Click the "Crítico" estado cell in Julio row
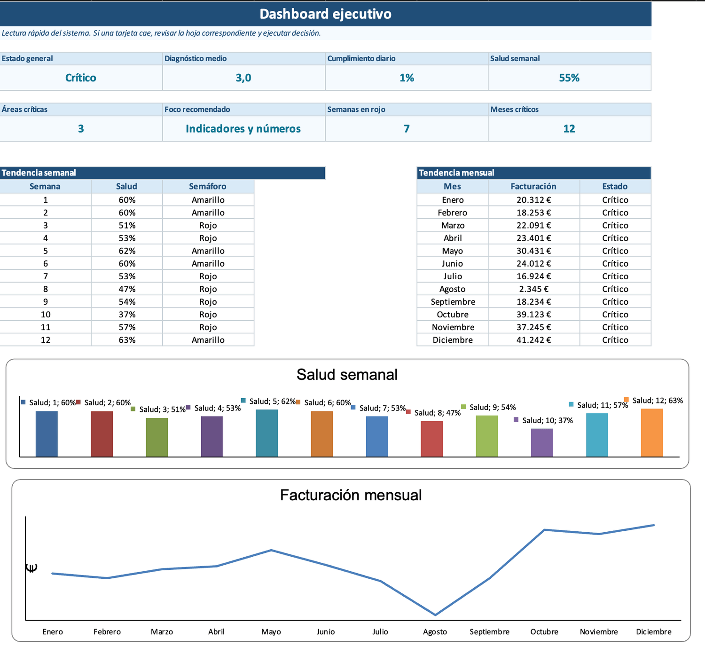 coord(615,276)
